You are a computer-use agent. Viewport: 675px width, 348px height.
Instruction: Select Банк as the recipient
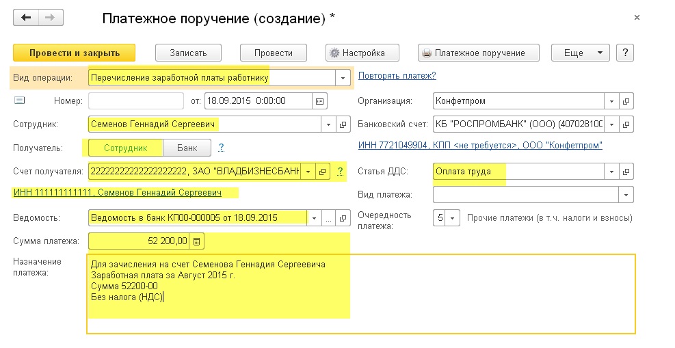tap(187, 148)
